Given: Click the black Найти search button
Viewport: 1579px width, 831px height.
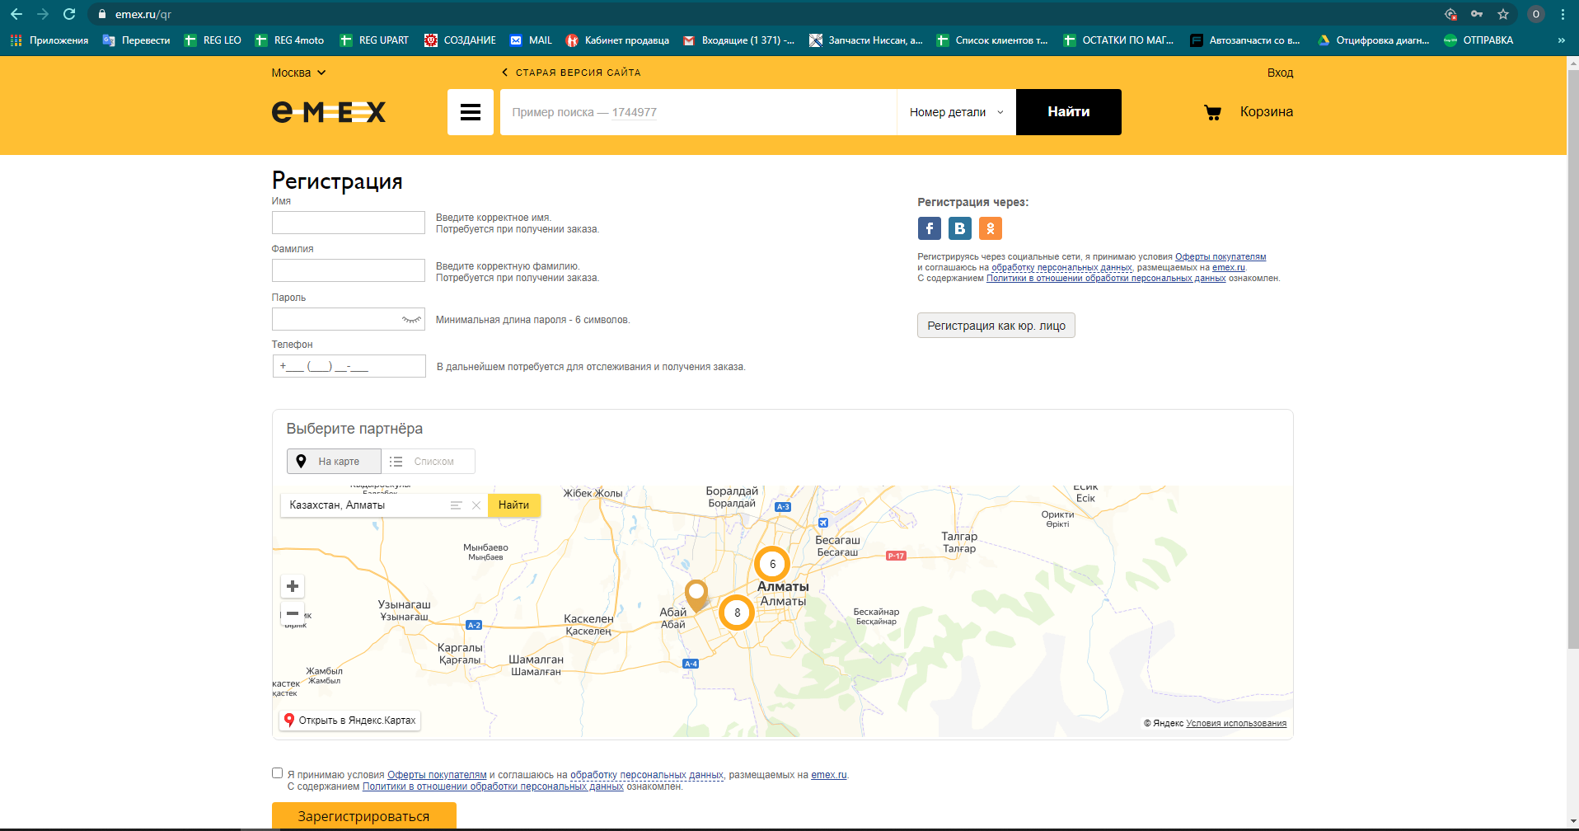Looking at the screenshot, I should pos(1068,112).
